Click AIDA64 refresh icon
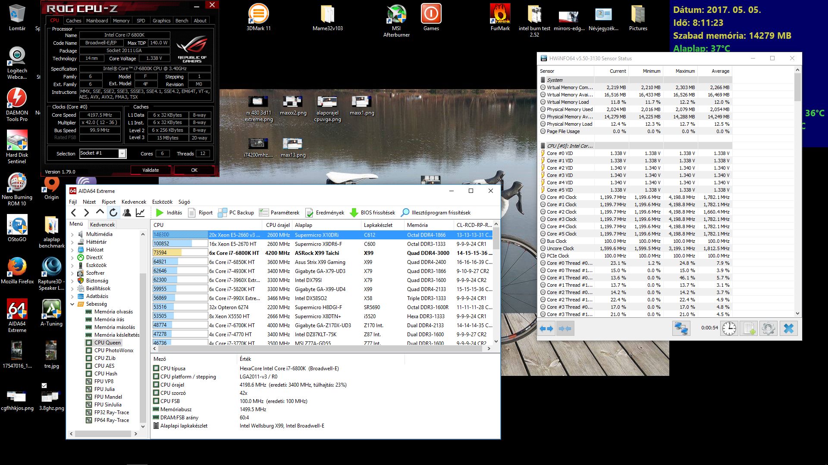This screenshot has width=828, height=465. 113,213
